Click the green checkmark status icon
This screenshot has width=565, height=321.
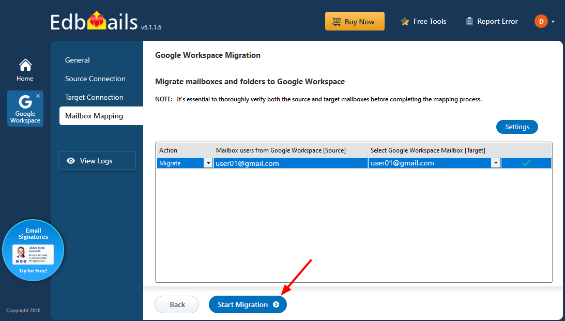tap(526, 163)
